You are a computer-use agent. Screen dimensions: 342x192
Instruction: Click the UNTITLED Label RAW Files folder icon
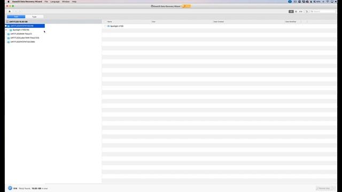tap(9, 38)
